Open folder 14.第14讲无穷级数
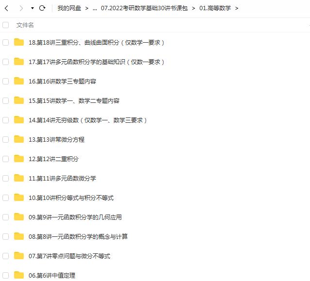This screenshot has height=281, width=310. 87,120
